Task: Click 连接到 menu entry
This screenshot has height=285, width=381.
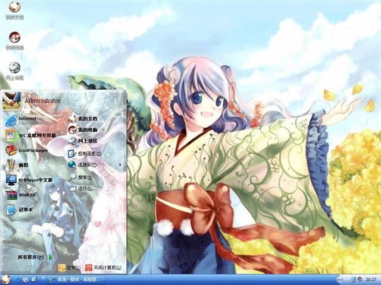Action: click(83, 165)
